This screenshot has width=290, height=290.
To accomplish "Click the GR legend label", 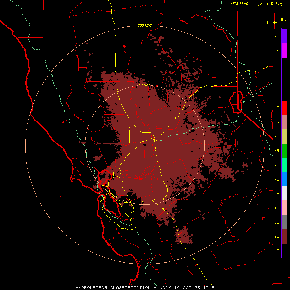I will 276,122.
